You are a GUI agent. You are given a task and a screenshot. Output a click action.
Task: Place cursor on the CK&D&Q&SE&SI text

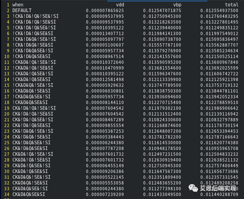(x=28, y=194)
